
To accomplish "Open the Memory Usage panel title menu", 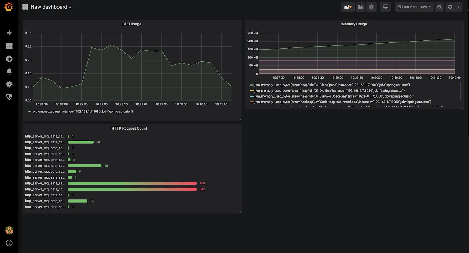I will (354, 24).
